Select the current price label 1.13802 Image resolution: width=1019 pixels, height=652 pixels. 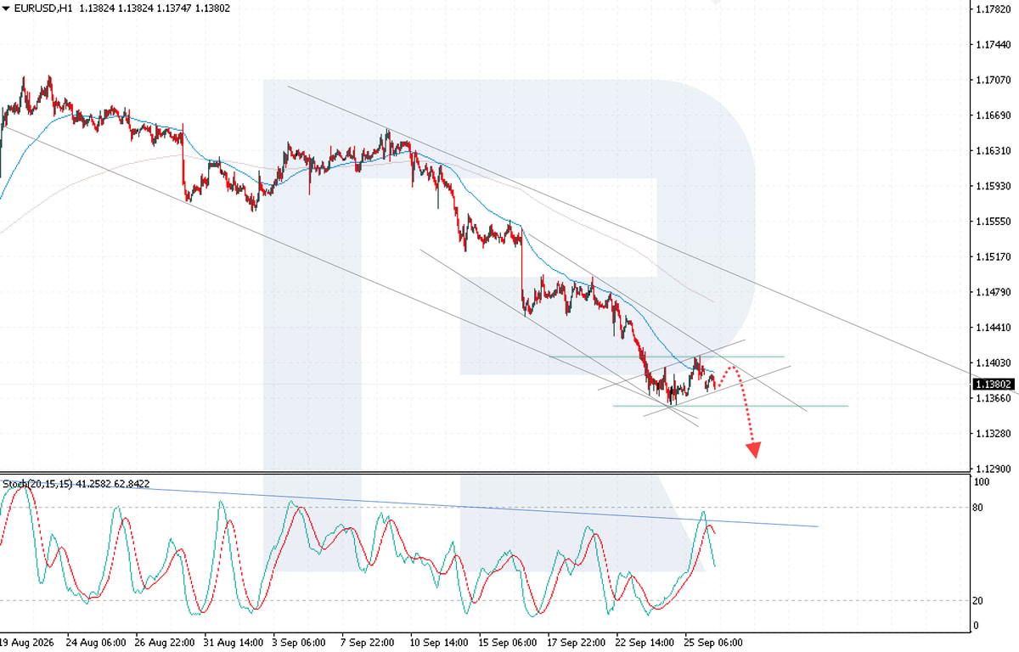point(992,384)
